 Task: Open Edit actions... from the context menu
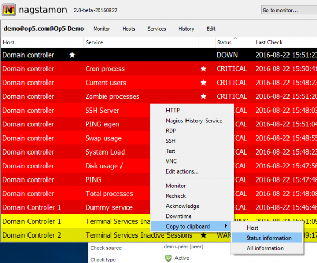click(x=182, y=171)
